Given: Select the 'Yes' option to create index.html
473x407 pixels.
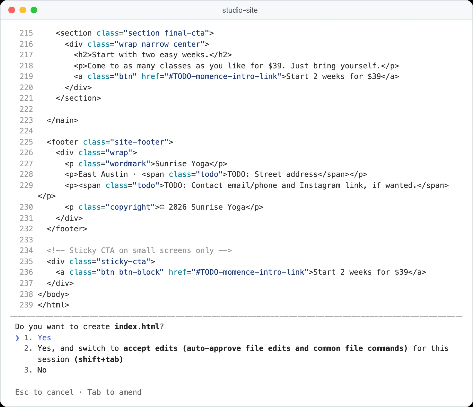Looking at the screenshot, I should [x=44, y=337].
